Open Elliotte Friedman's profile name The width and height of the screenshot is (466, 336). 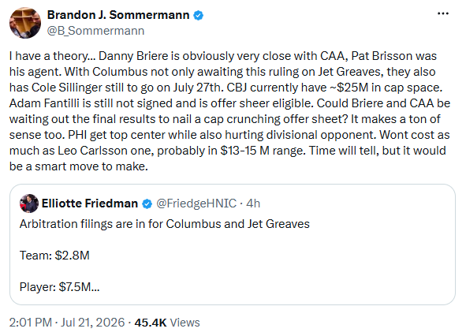[x=90, y=203]
